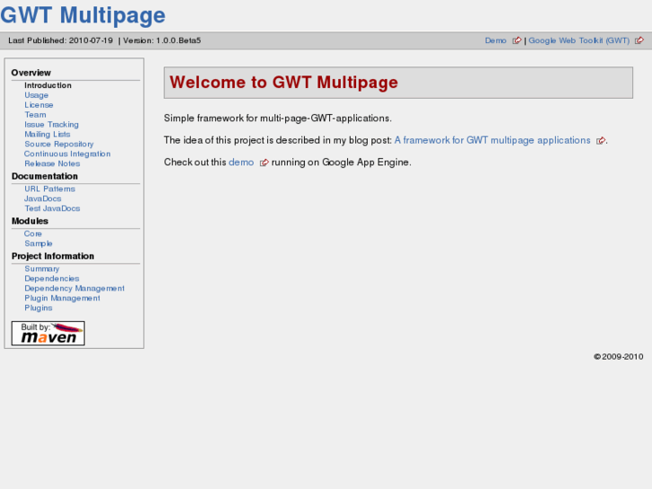Click the Modules sidebar heading
Screen dimensions: 652x489
click(x=30, y=221)
